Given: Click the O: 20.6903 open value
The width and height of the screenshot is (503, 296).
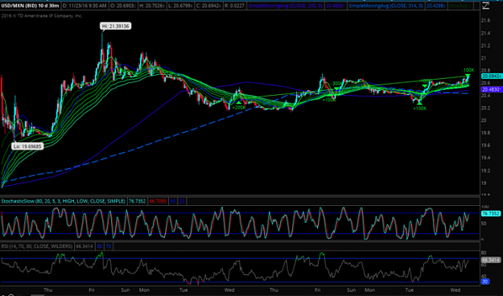Looking at the screenshot, I should (123, 6).
